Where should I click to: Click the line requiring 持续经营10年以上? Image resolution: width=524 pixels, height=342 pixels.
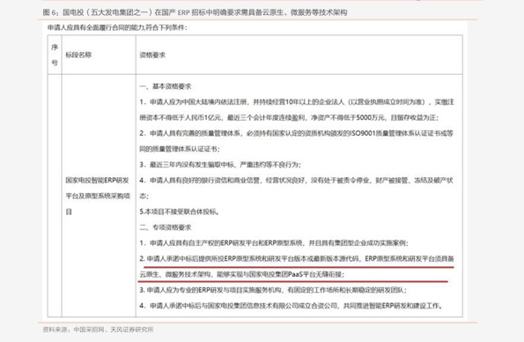click(x=297, y=101)
